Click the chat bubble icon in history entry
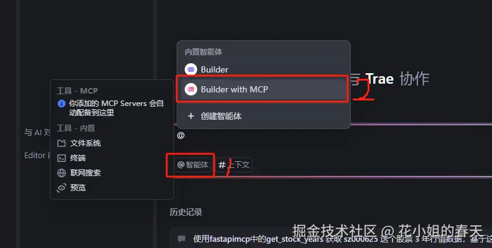 coord(182,239)
